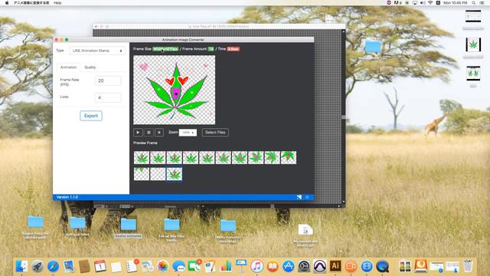Click the Select Files button
Image resolution: width=490 pixels, height=276 pixels.
pos(215,133)
